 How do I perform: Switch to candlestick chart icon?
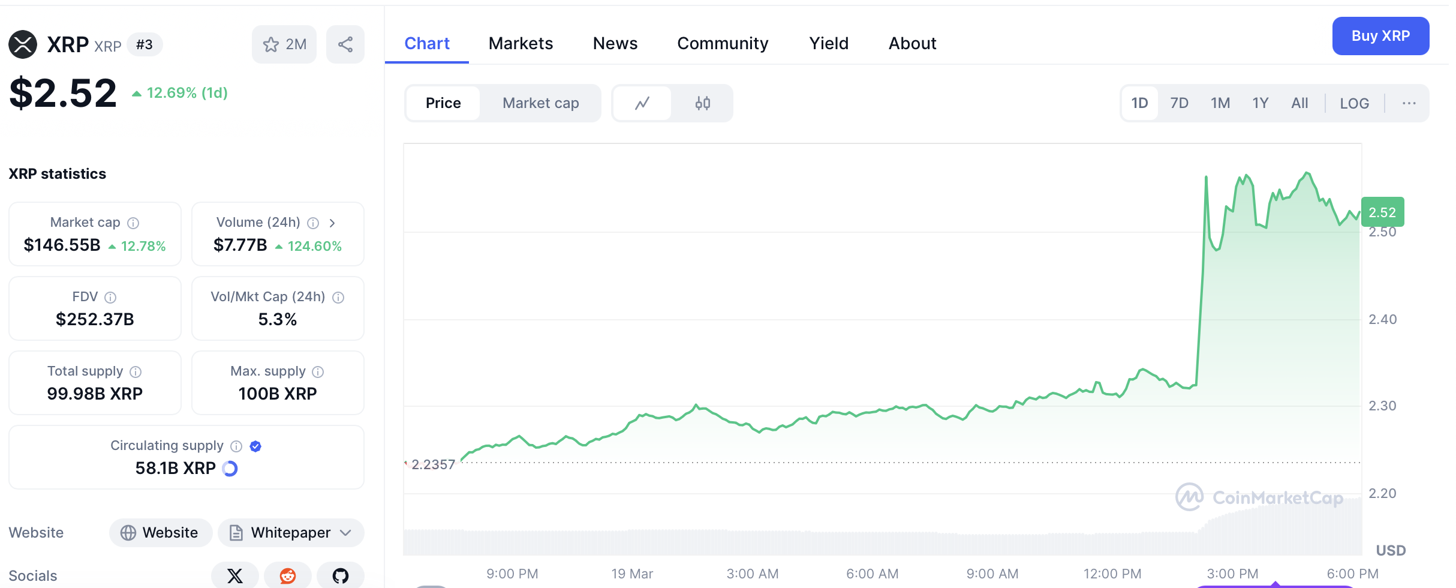click(702, 103)
